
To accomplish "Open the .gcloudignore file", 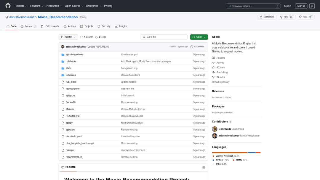I will pyautogui.click(x=73, y=89).
